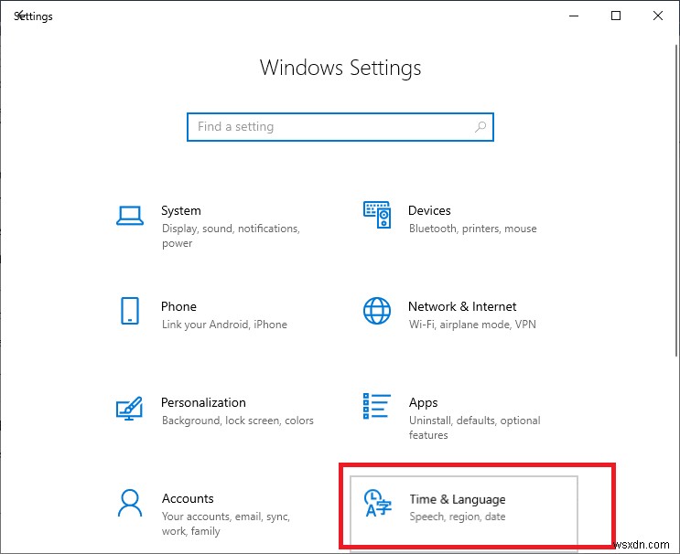The height and width of the screenshot is (554, 680).
Task: Click 'Bluetooth, printers, mouse' description
Action: point(472,229)
